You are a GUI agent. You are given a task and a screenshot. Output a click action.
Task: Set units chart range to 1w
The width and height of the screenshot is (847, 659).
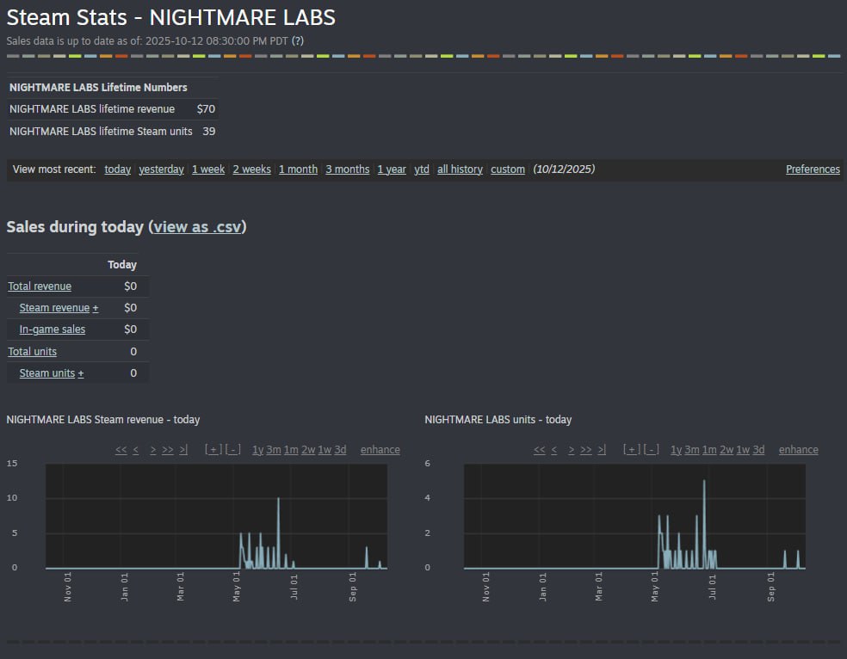point(743,450)
